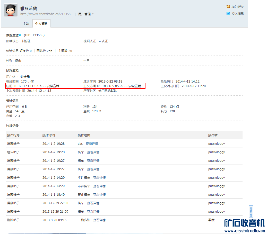Click 查看详情 on the dac violation entry
The image size is (267, 234).
point(92,143)
